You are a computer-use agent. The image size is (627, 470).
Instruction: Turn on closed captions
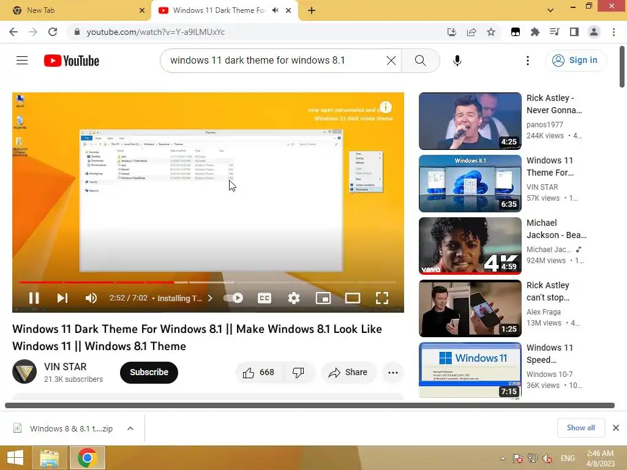(265, 298)
